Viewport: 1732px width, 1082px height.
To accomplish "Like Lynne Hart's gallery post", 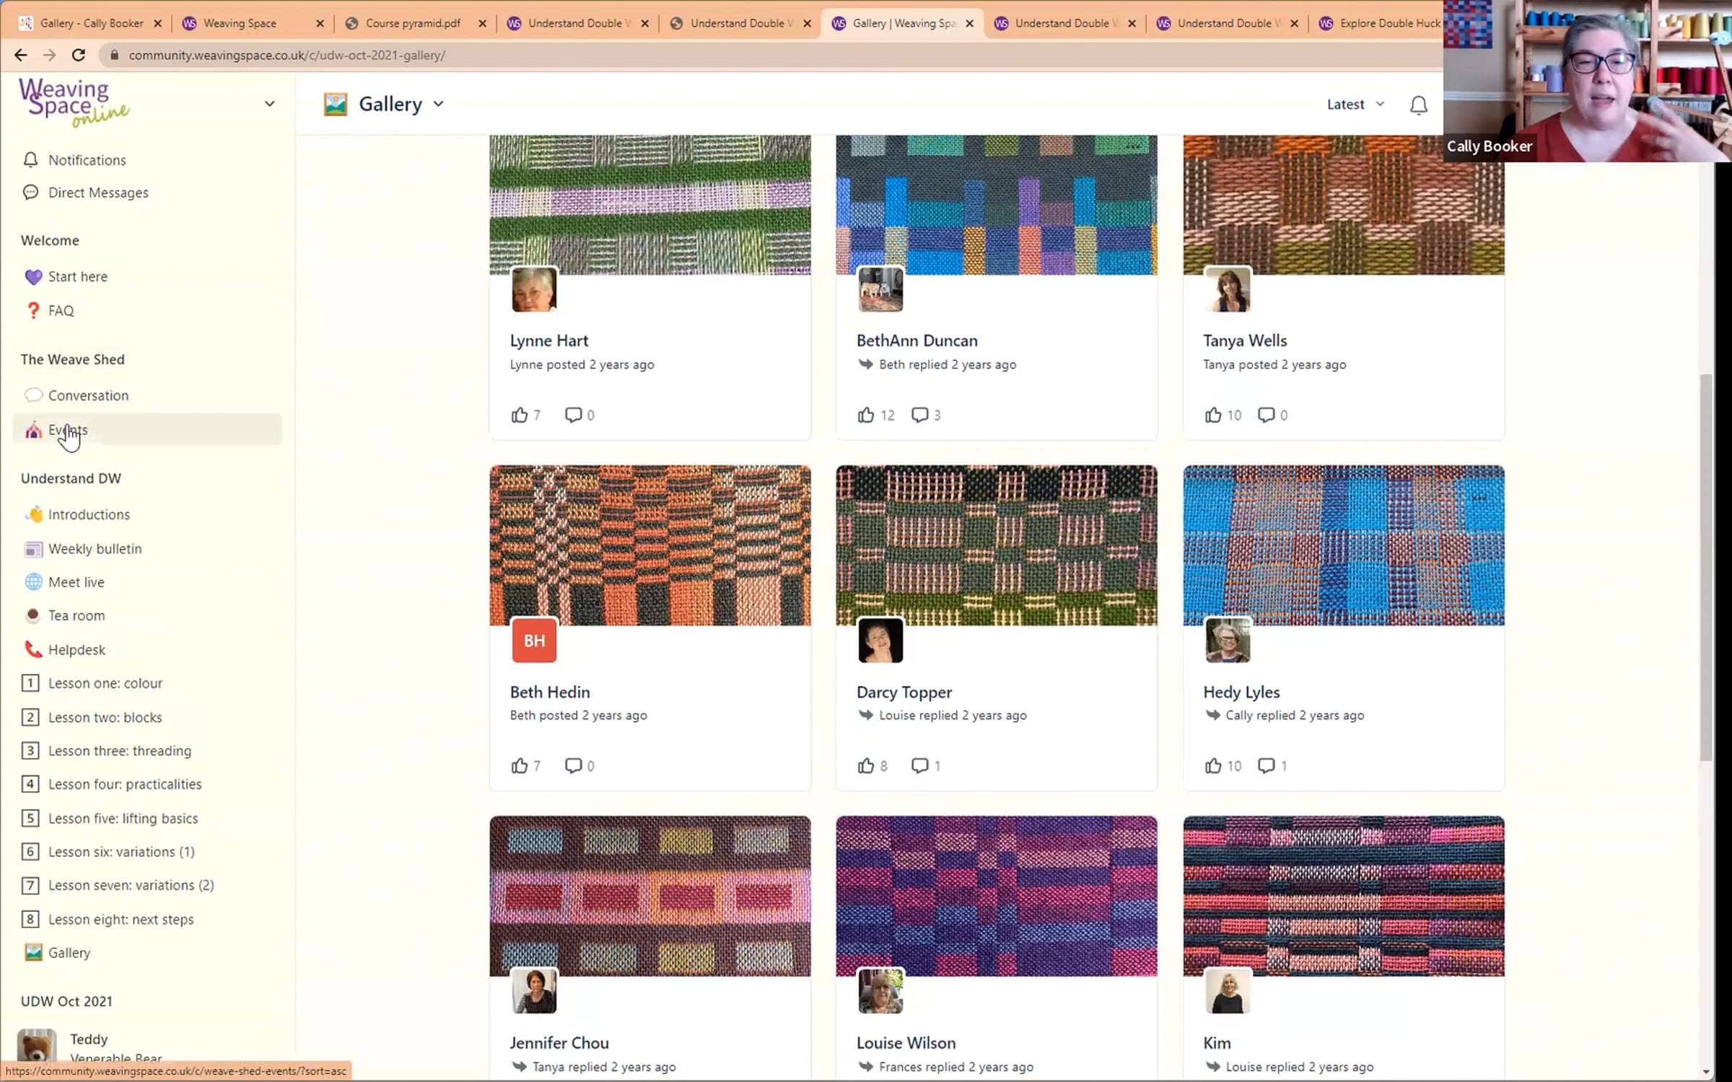I will [520, 415].
